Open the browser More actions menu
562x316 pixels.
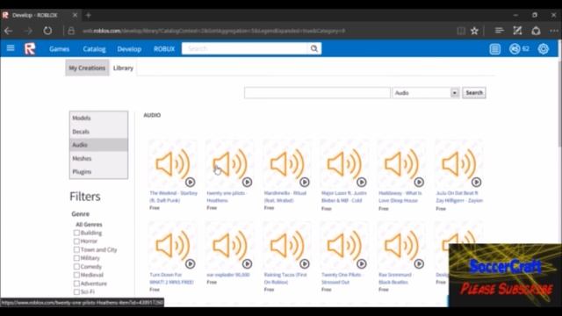click(554, 31)
